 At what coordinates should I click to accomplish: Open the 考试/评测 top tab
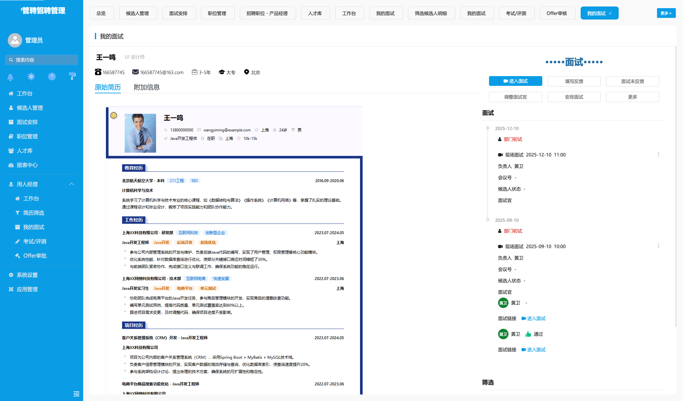[516, 13]
